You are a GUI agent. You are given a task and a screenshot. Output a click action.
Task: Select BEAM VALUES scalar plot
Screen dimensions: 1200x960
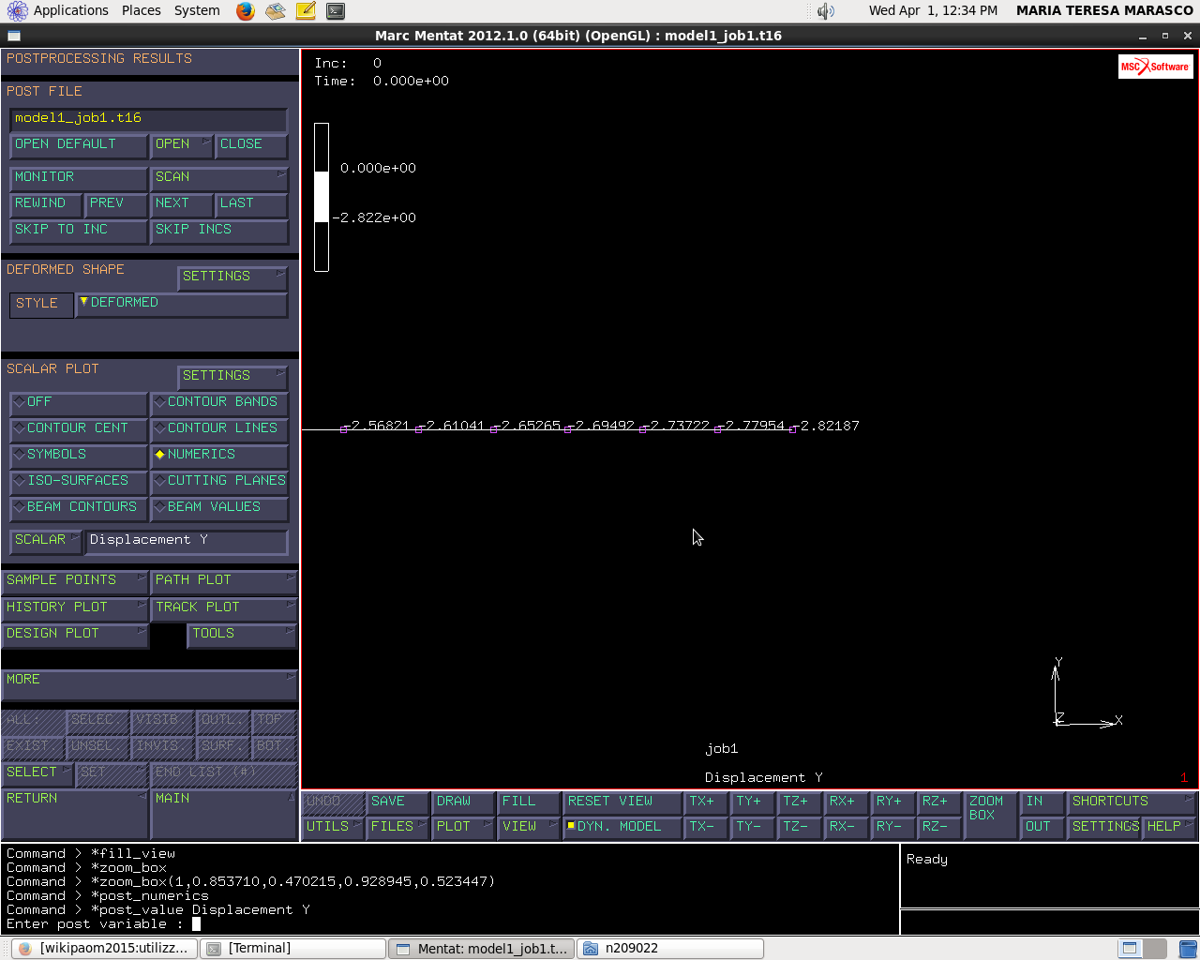[219, 508]
